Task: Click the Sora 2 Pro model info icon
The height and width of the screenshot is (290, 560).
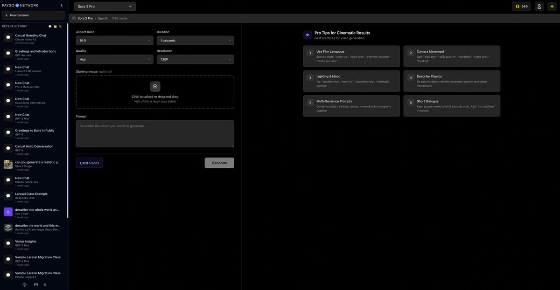Action: point(74,18)
